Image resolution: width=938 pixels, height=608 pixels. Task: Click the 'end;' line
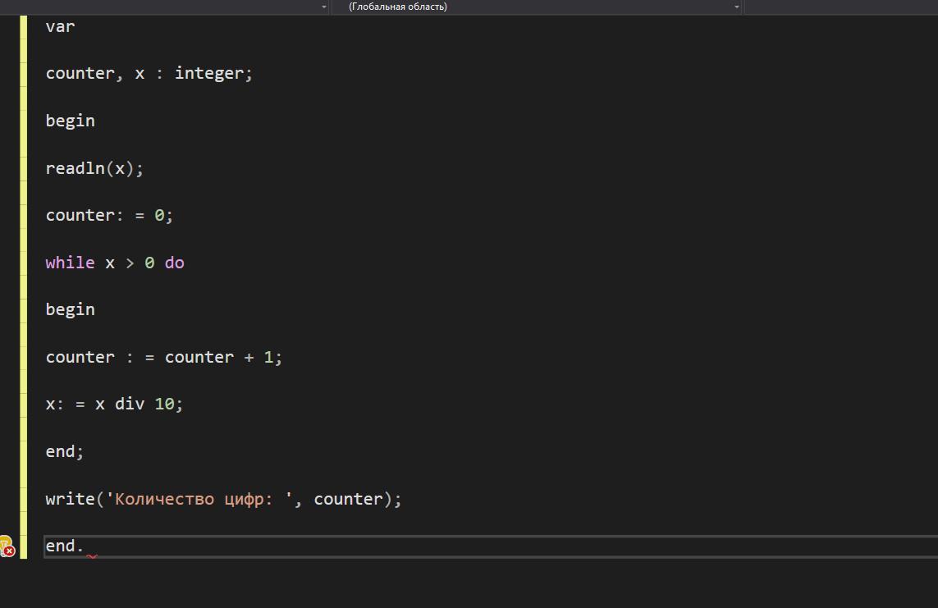[65, 451]
